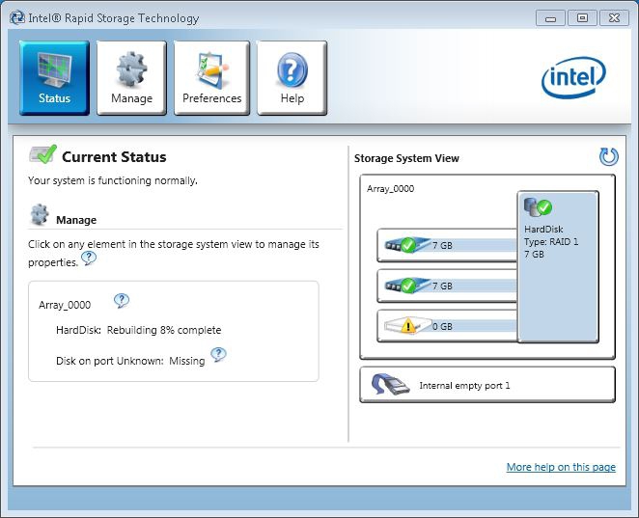This screenshot has height=518, width=639.
Task: Click the Type: RAID 1 text
Action: click(551, 241)
